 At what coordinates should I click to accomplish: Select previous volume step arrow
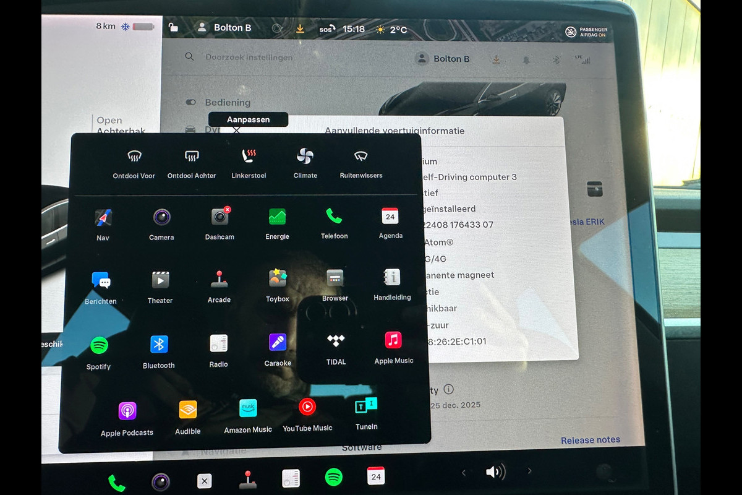pos(464,473)
